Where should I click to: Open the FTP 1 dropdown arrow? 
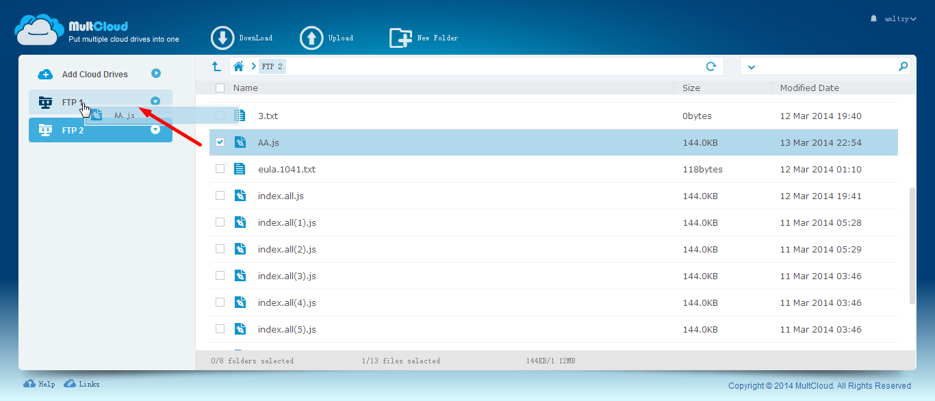click(155, 101)
